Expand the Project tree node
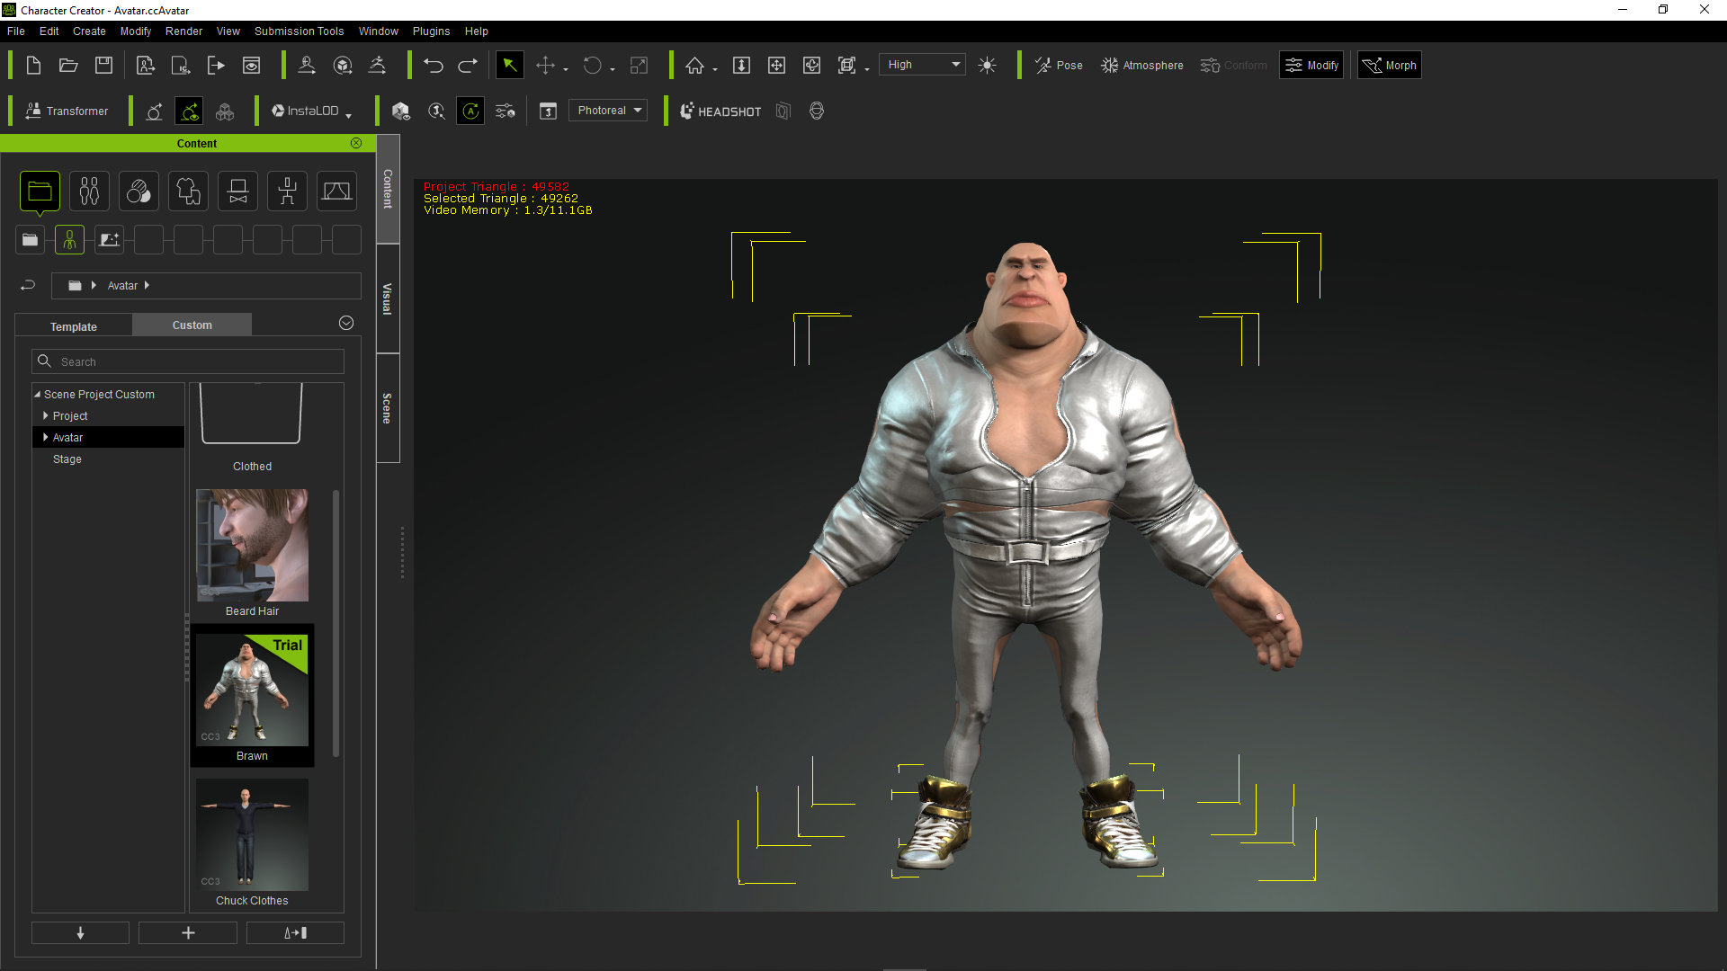 click(x=46, y=415)
